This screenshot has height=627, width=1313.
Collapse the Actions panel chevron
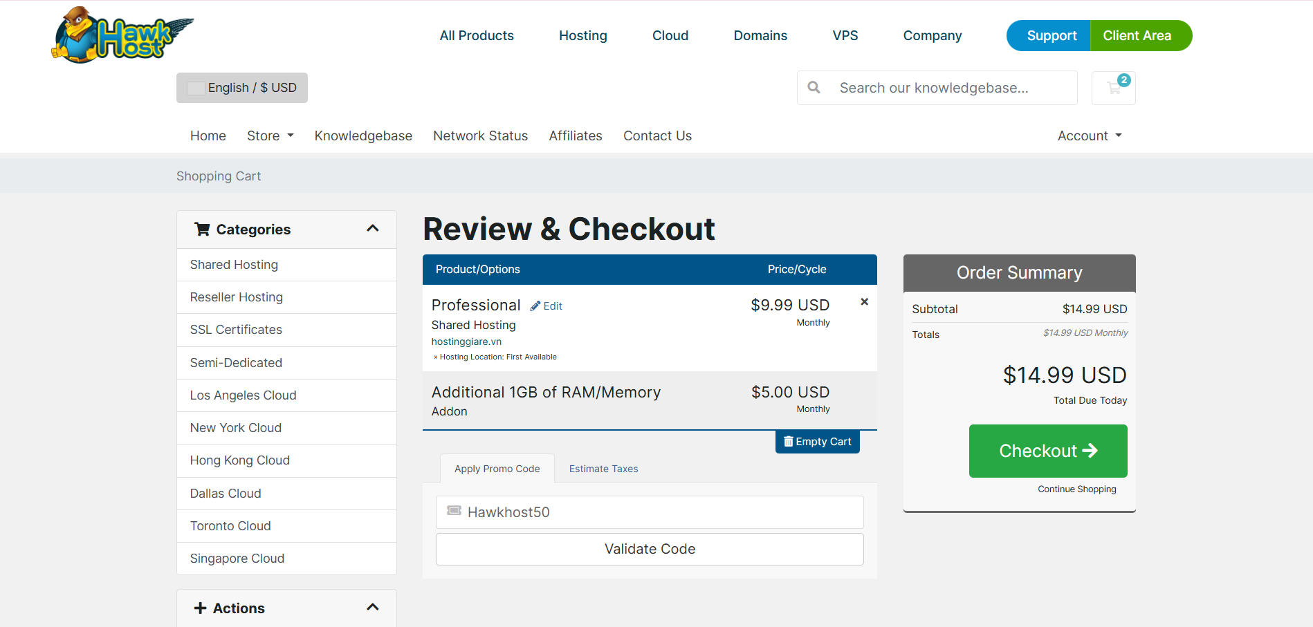[x=372, y=608]
